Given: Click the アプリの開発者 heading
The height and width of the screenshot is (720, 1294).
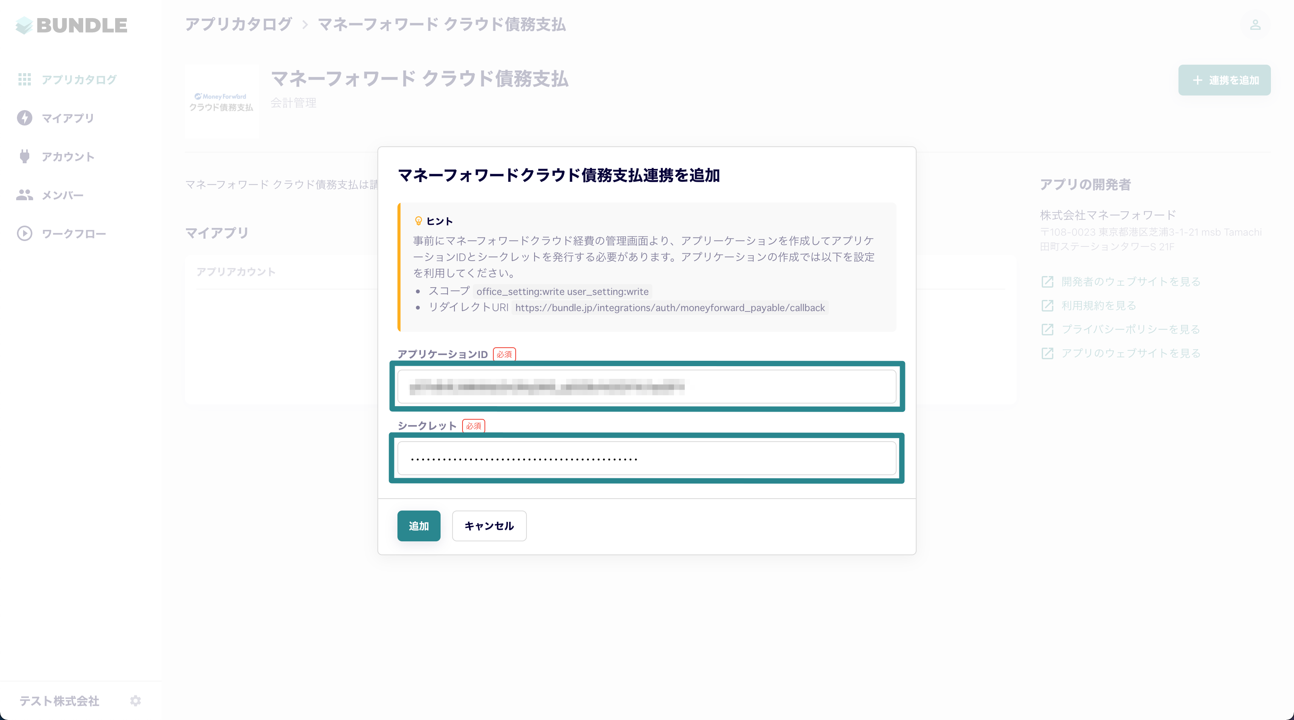Looking at the screenshot, I should 1085,185.
